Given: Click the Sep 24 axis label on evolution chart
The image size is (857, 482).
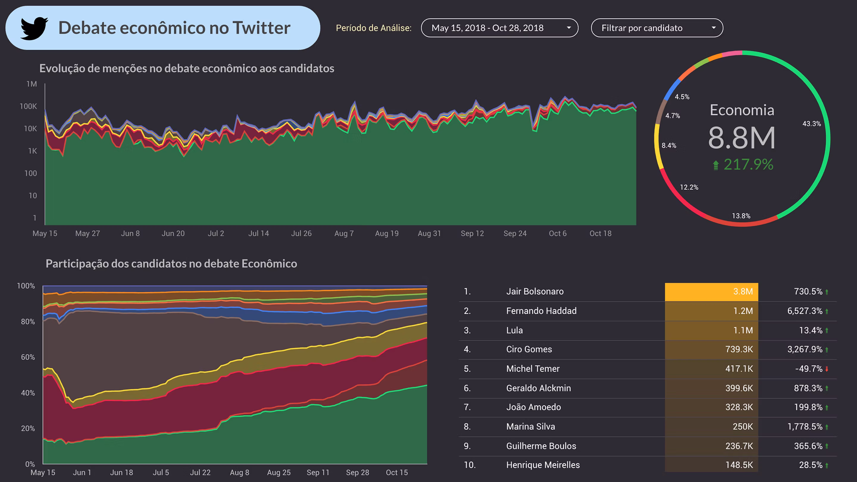Looking at the screenshot, I should coord(515,234).
